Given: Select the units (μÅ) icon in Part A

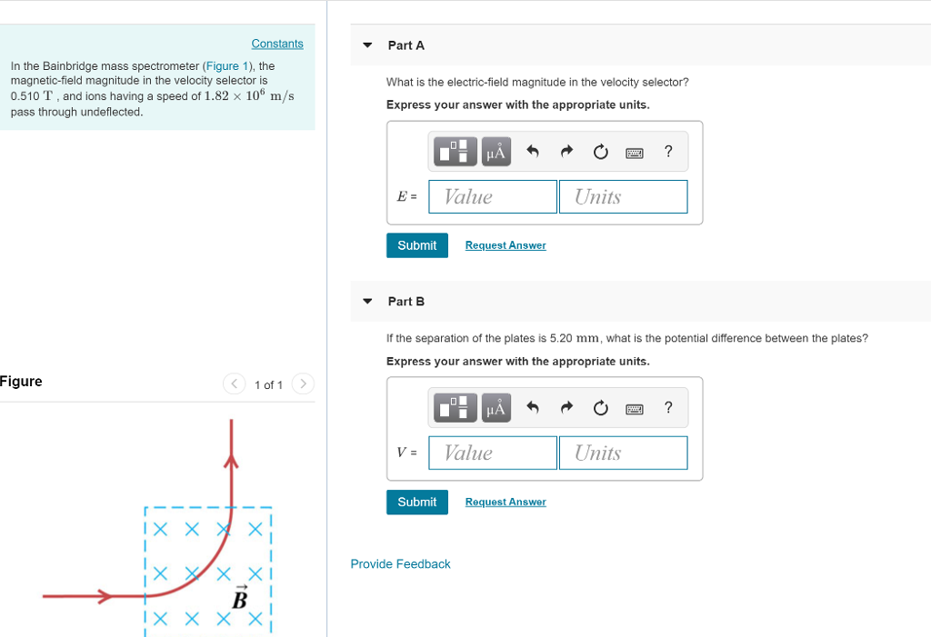Looking at the screenshot, I should click(x=496, y=151).
